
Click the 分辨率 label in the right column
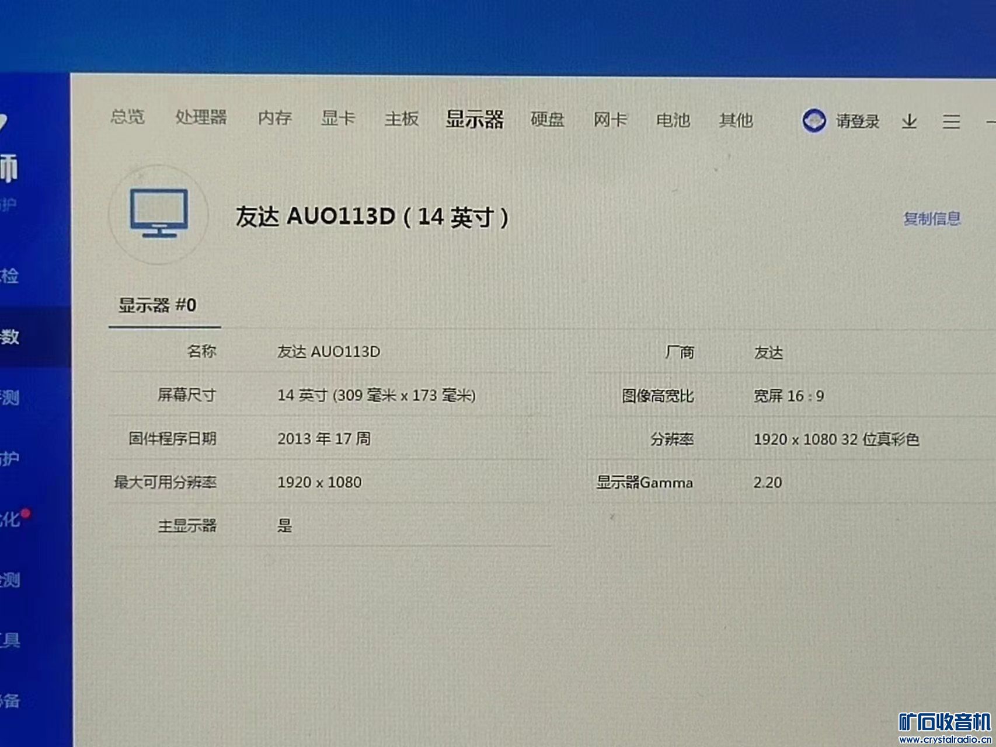[672, 439]
